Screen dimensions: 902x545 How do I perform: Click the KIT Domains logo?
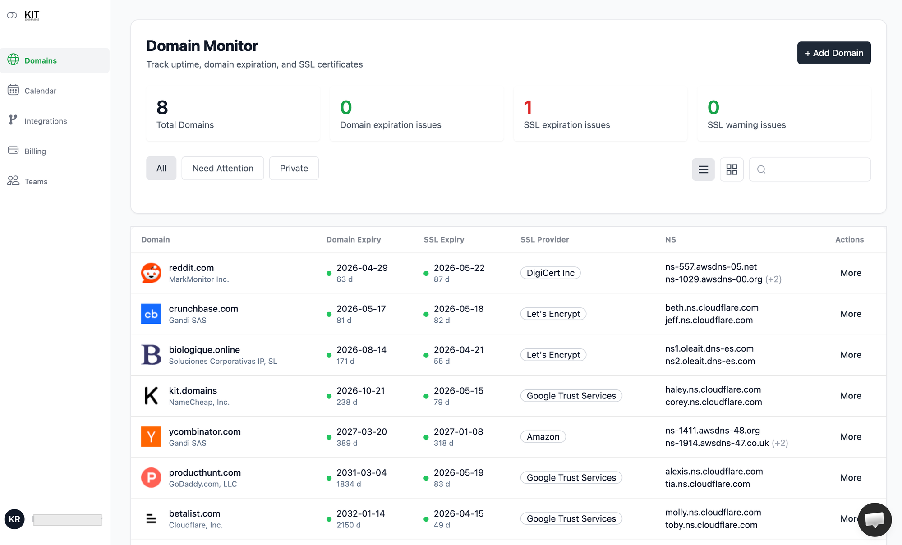tap(23, 14)
